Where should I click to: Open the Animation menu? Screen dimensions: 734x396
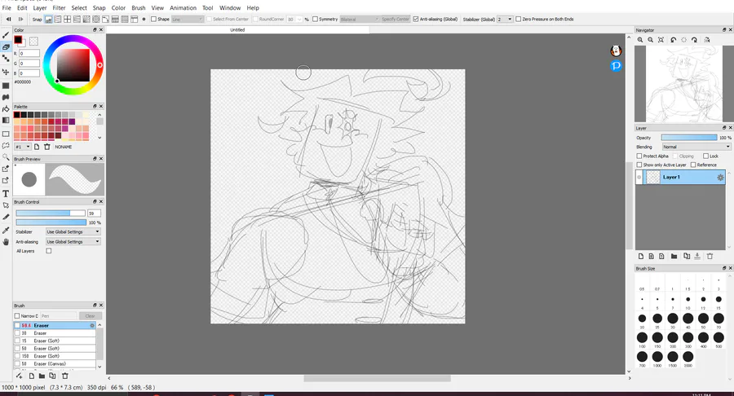click(x=183, y=8)
